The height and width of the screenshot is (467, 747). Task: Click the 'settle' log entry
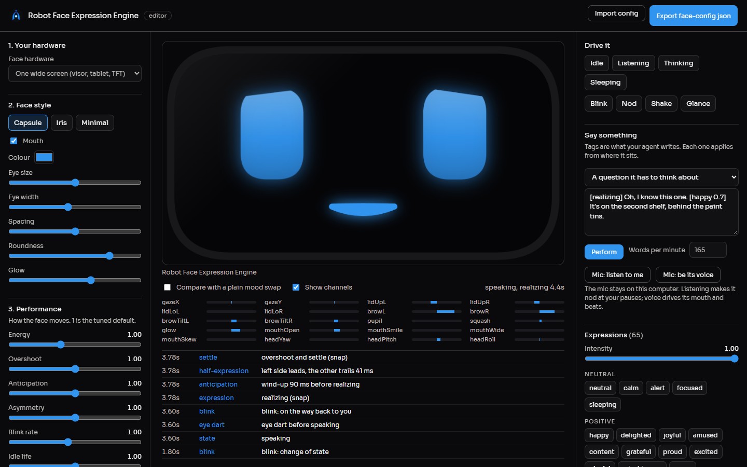(208, 358)
